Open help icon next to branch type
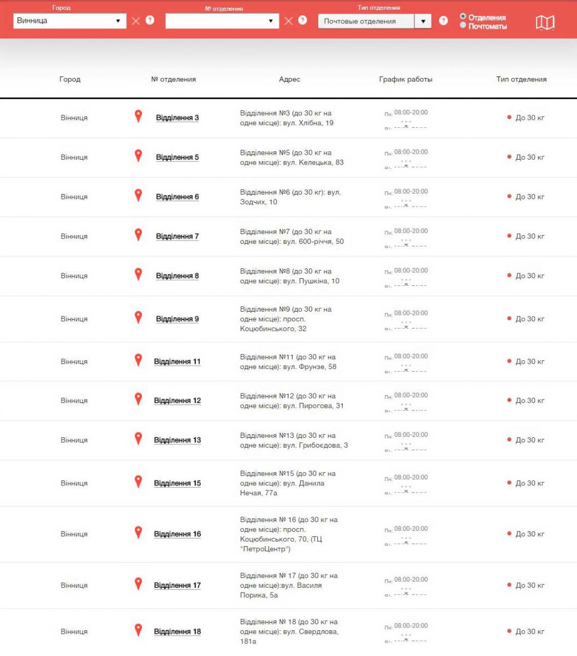The image size is (577, 656). click(443, 21)
